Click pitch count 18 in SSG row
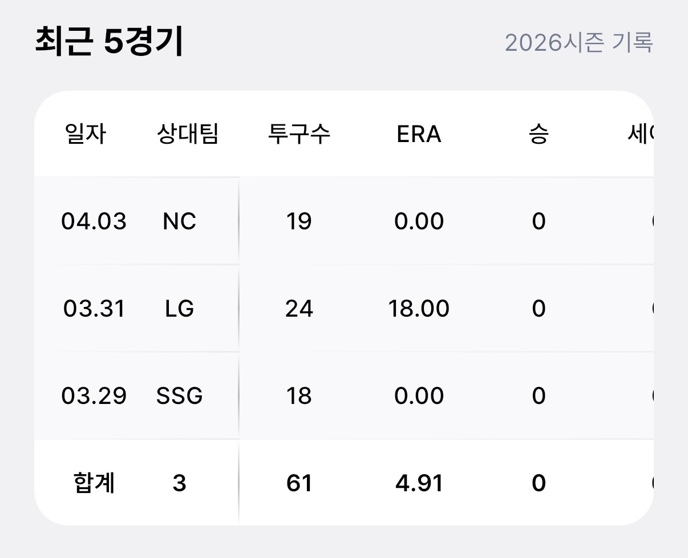 tap(299, 396)
